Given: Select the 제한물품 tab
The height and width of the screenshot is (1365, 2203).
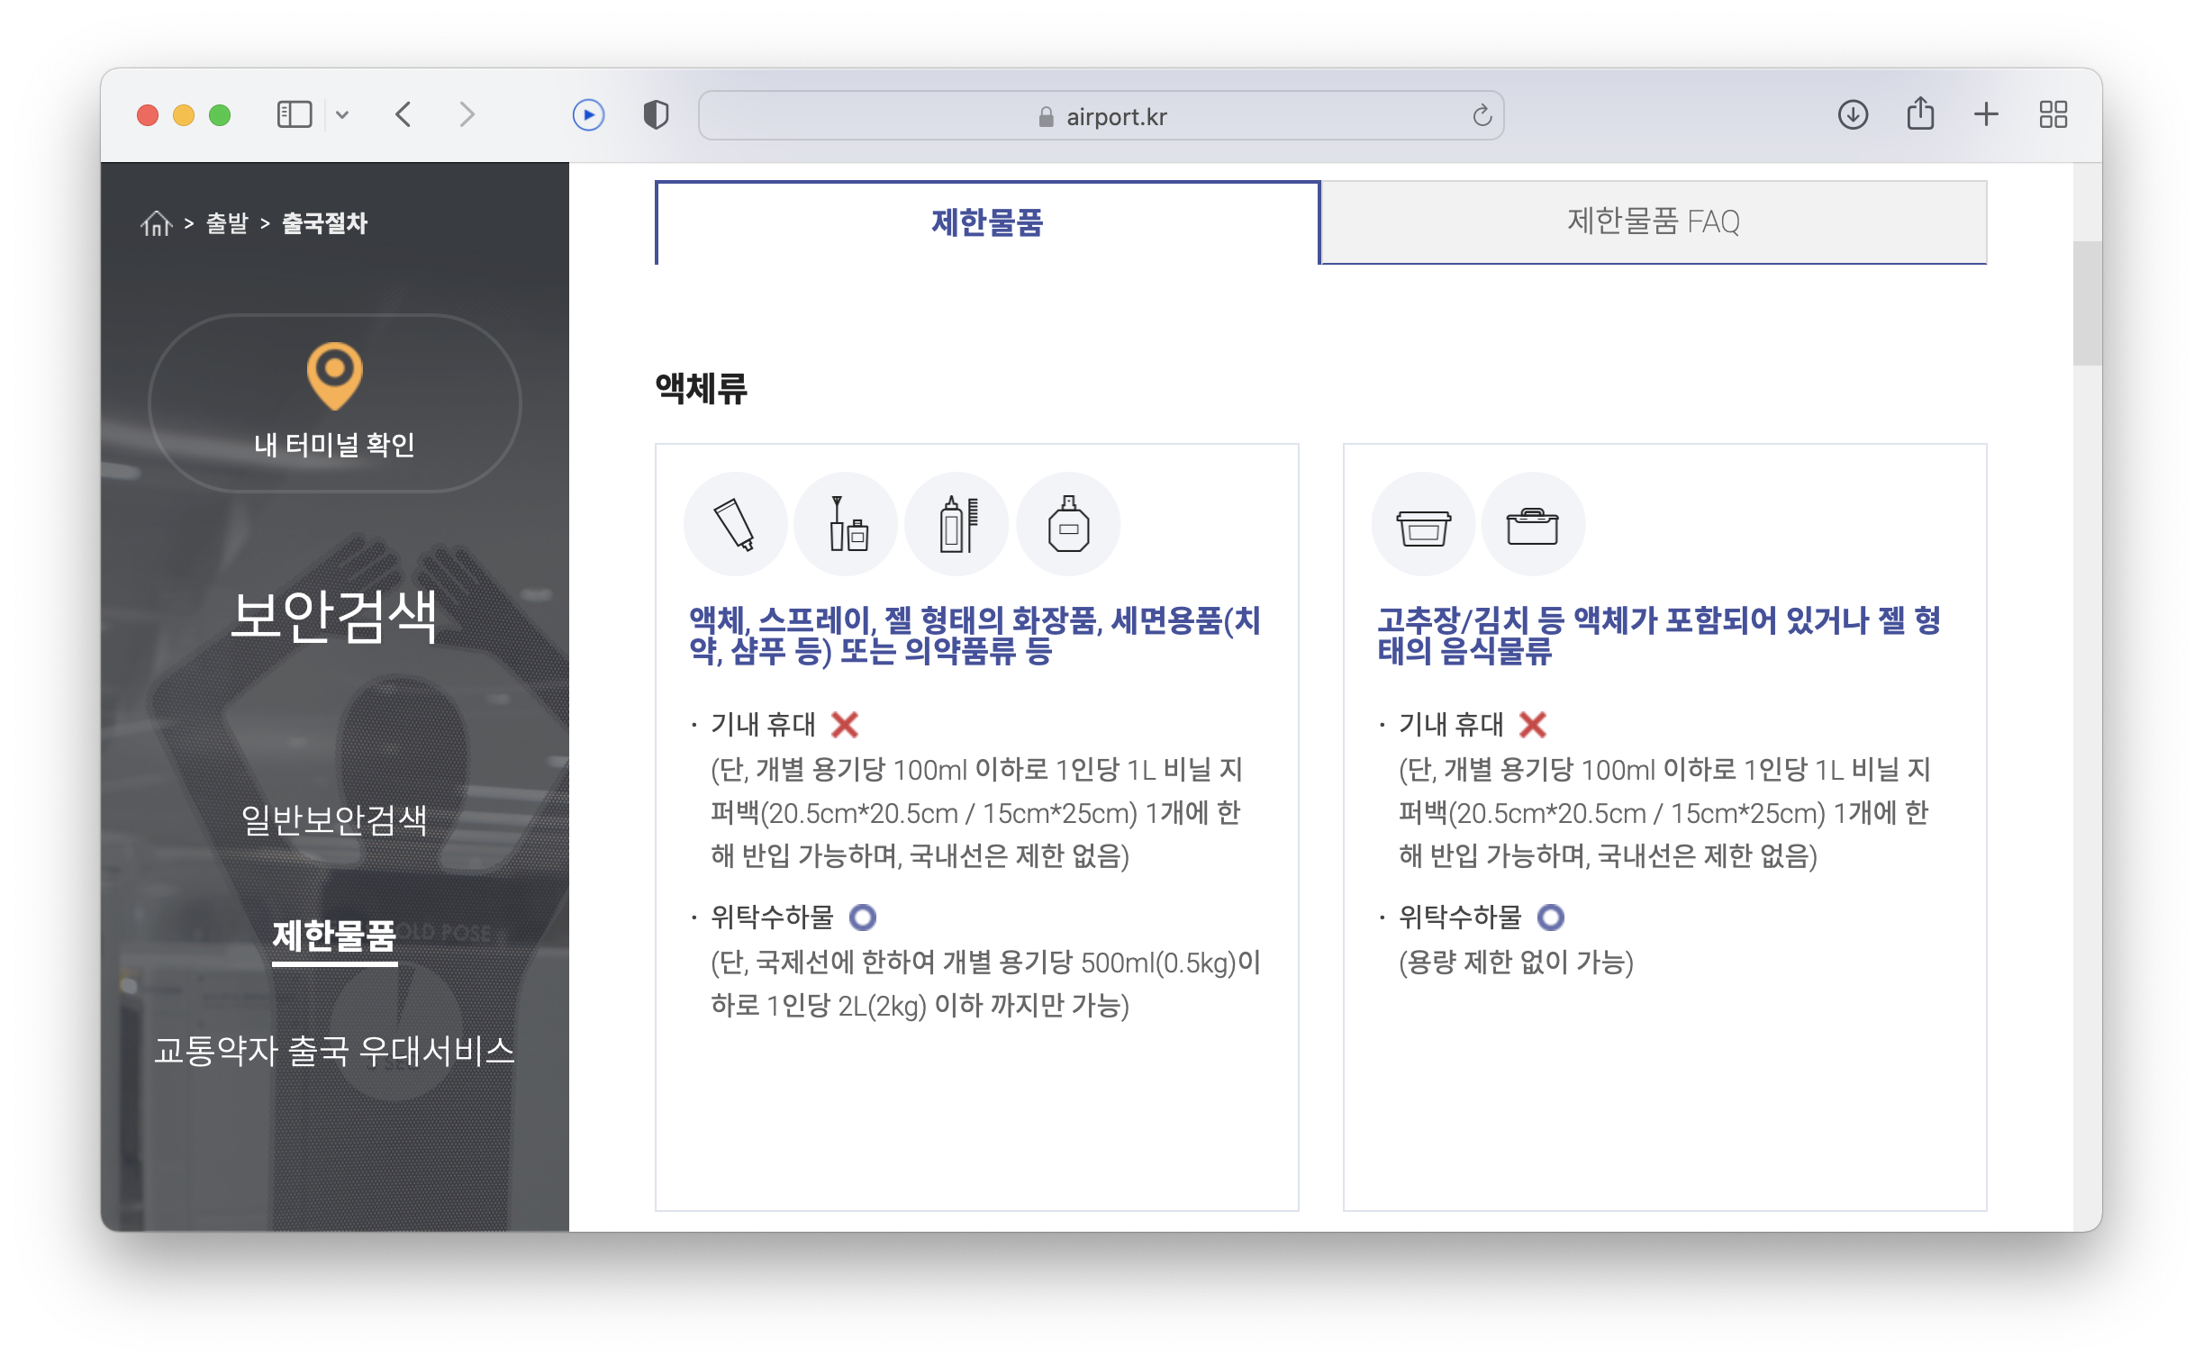Looking at the screenshot, I should [x=987, y=222].
